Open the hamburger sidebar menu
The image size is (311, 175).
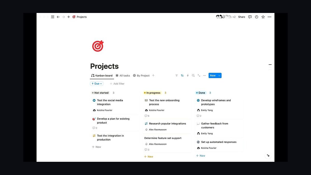tap(53, 17)
